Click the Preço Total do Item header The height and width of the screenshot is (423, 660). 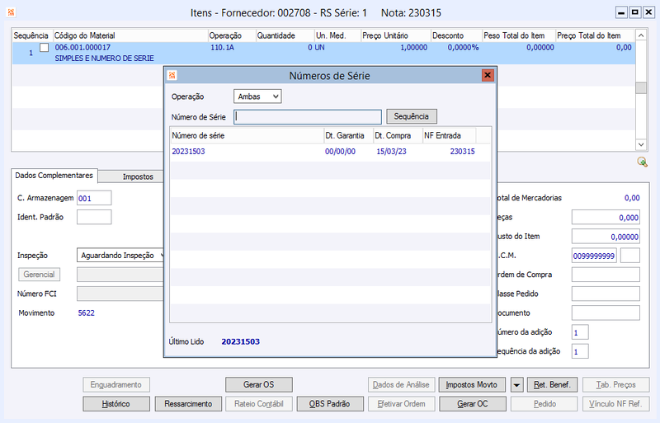tap(595, 35)
